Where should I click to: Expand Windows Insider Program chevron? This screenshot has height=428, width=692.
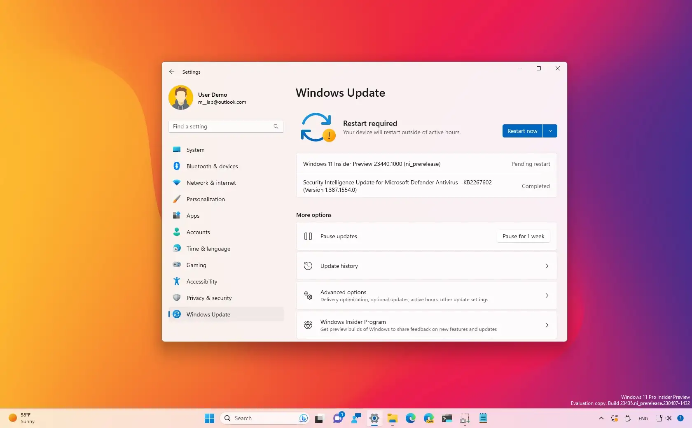[547, 325]
